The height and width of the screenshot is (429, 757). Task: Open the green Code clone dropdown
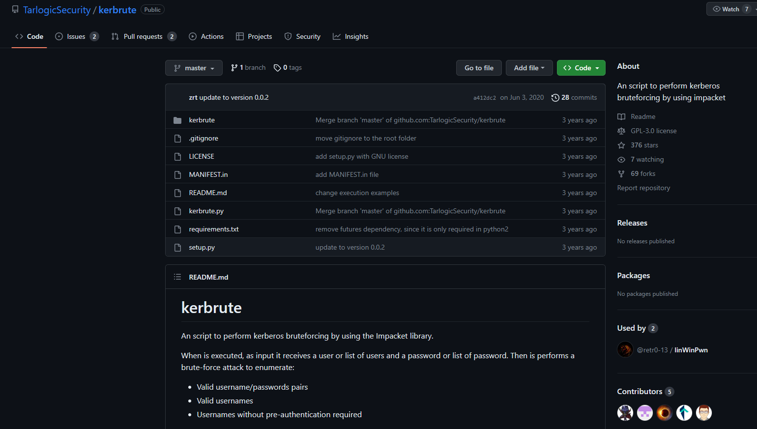tap(581, 68)
